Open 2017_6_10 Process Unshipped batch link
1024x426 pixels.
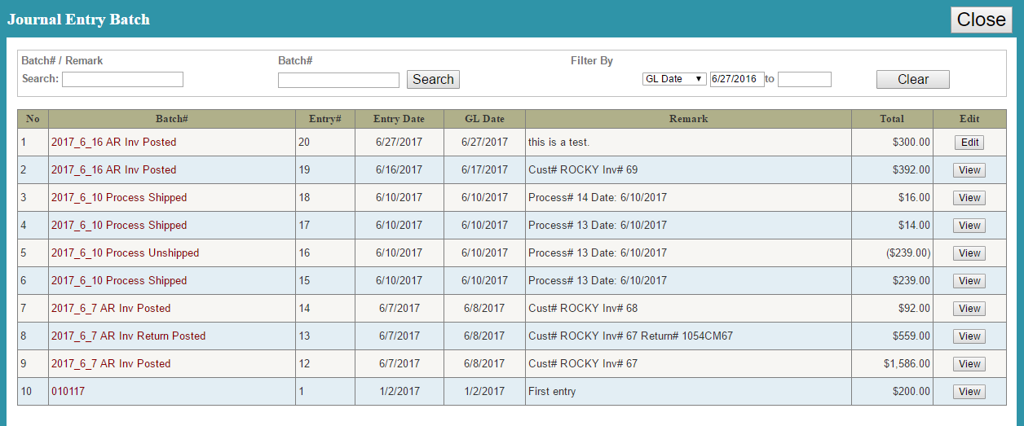(125, 253)
